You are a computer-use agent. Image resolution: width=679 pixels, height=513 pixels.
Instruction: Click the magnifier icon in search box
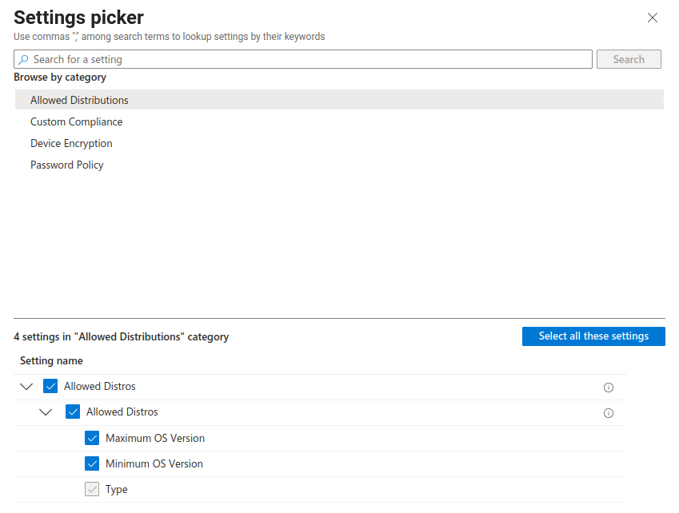point(24,60)
